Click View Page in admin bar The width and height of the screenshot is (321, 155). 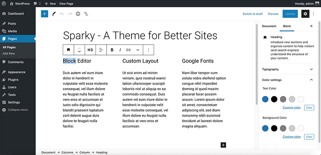click(x=66, y=3)
